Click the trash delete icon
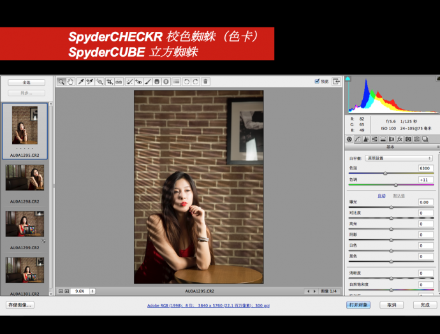The width and height of the screenshot is (440, 334). coord(205,82)
